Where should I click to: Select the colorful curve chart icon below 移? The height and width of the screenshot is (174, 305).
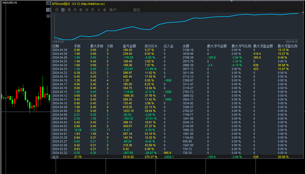click(48, 16)
